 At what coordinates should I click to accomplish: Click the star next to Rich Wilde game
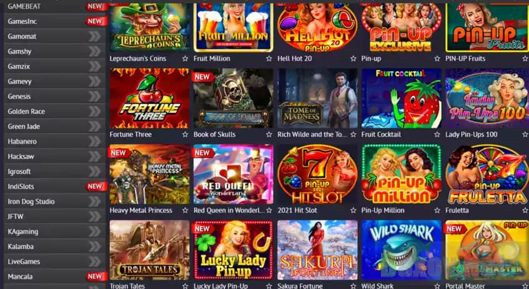[353, 135]
